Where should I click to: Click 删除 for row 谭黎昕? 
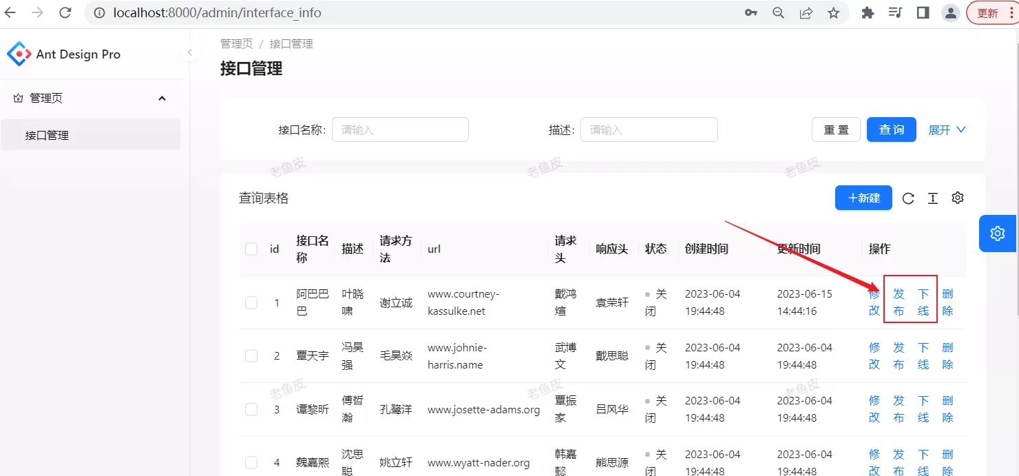948,409
